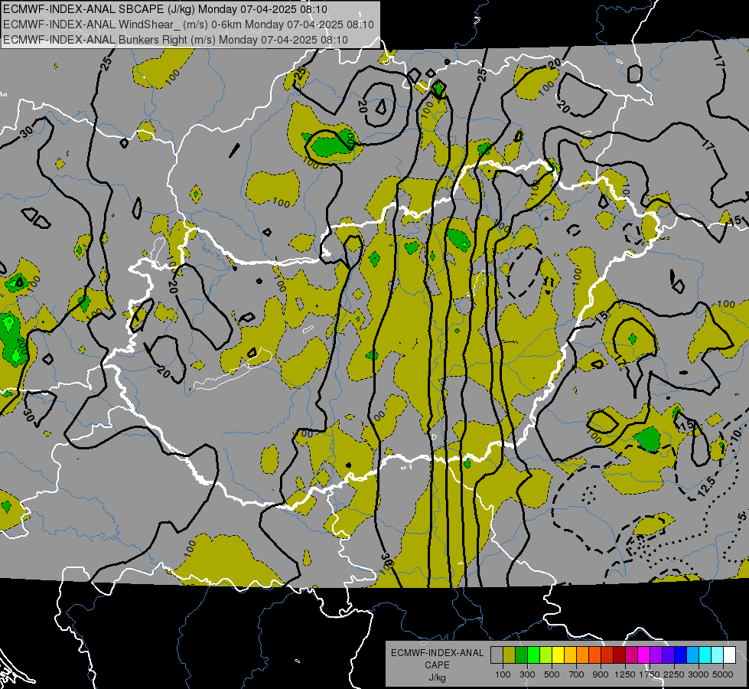This screenshot has height=689, width=749.
Task: Click the 2250 legend value
Action: [674, 674]
